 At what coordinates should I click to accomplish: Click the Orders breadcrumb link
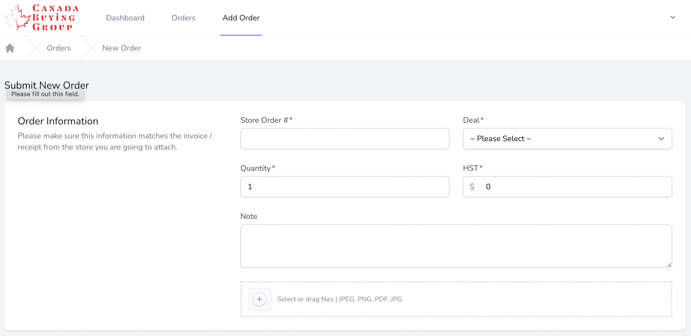pyautogui.click(x=59, y=48)
